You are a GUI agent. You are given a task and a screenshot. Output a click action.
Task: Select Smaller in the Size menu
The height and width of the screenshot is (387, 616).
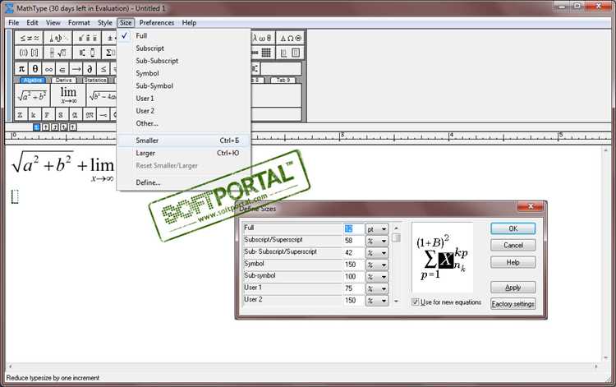(x=184, y=141)
